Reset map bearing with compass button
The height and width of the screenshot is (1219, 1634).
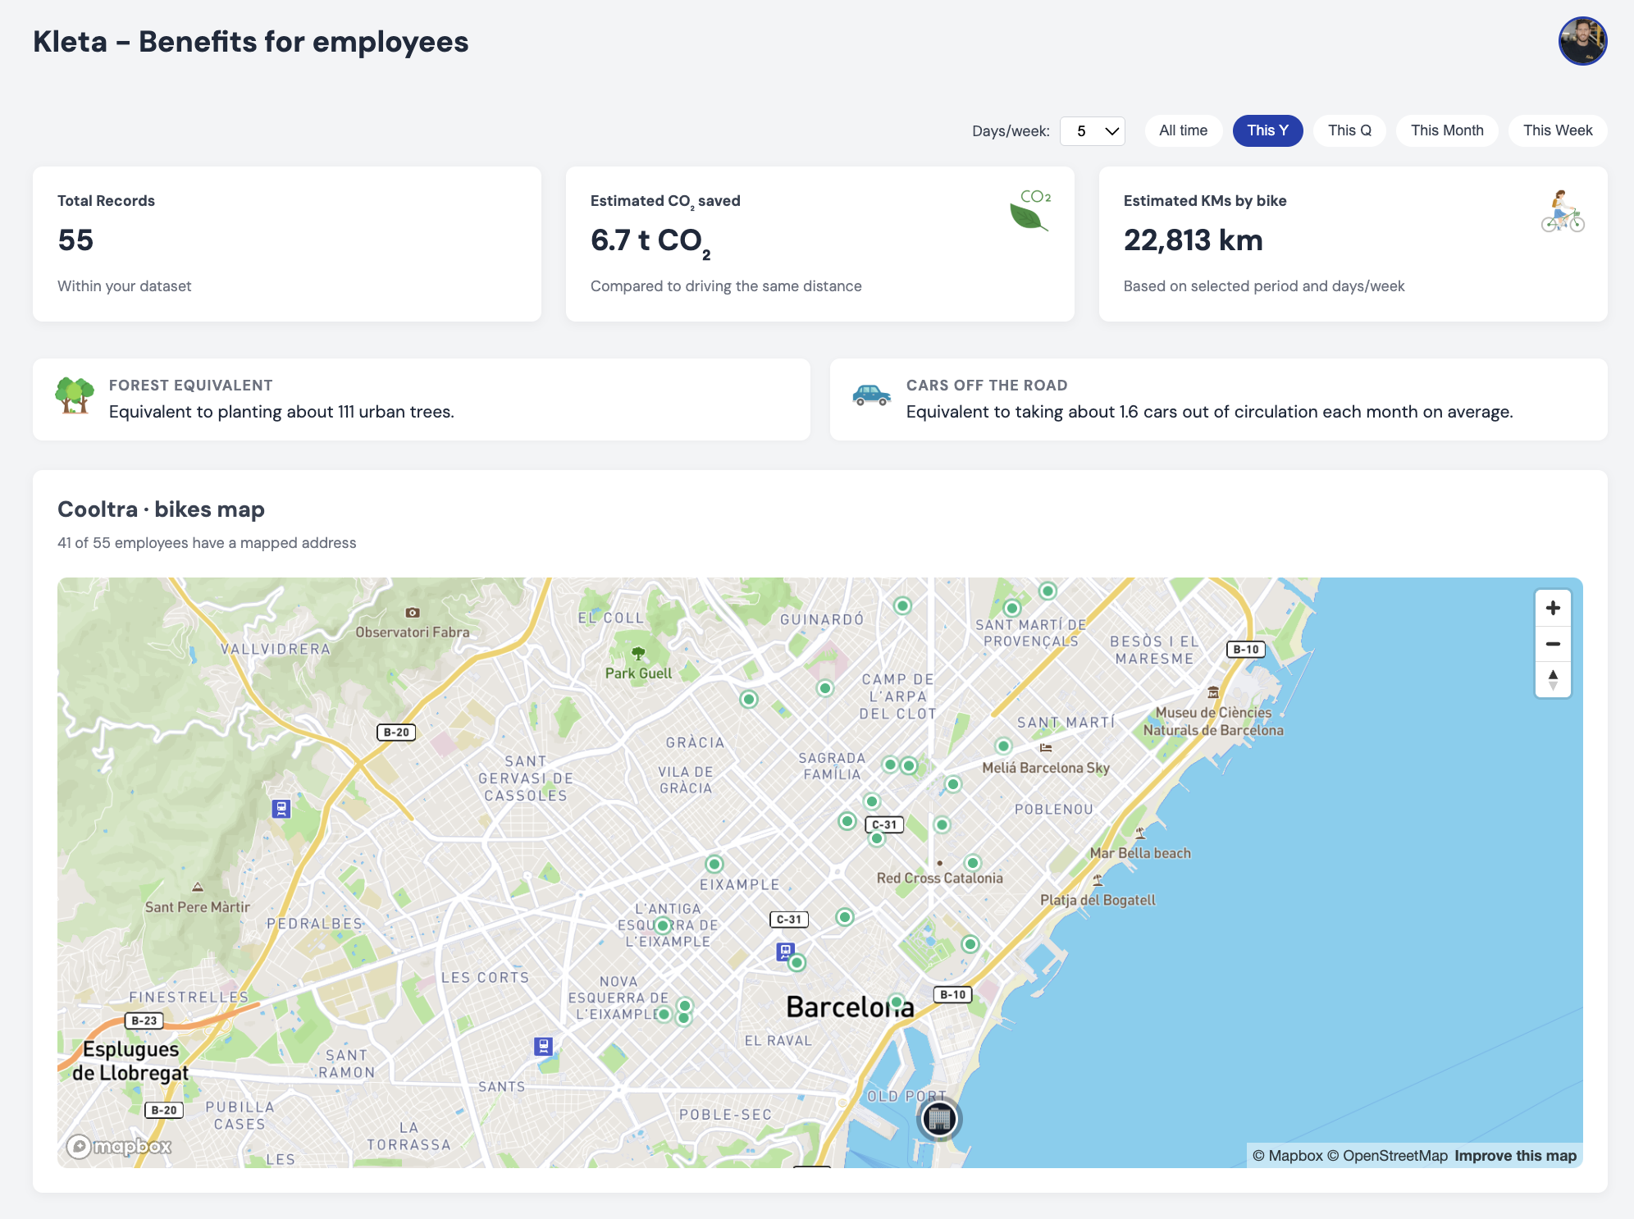click(x=1553, y=680)
